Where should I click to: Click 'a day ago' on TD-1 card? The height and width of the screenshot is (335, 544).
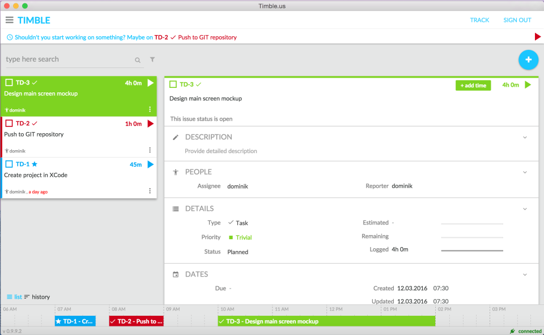click(38, 192)
